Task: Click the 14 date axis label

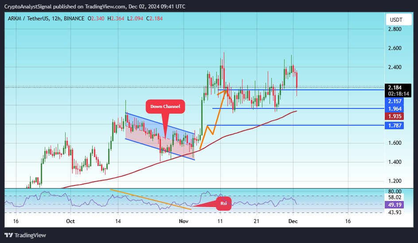Action: click(118, 221)
